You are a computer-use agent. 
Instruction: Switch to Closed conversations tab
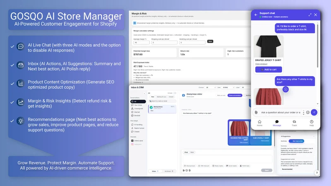point(171,97)
